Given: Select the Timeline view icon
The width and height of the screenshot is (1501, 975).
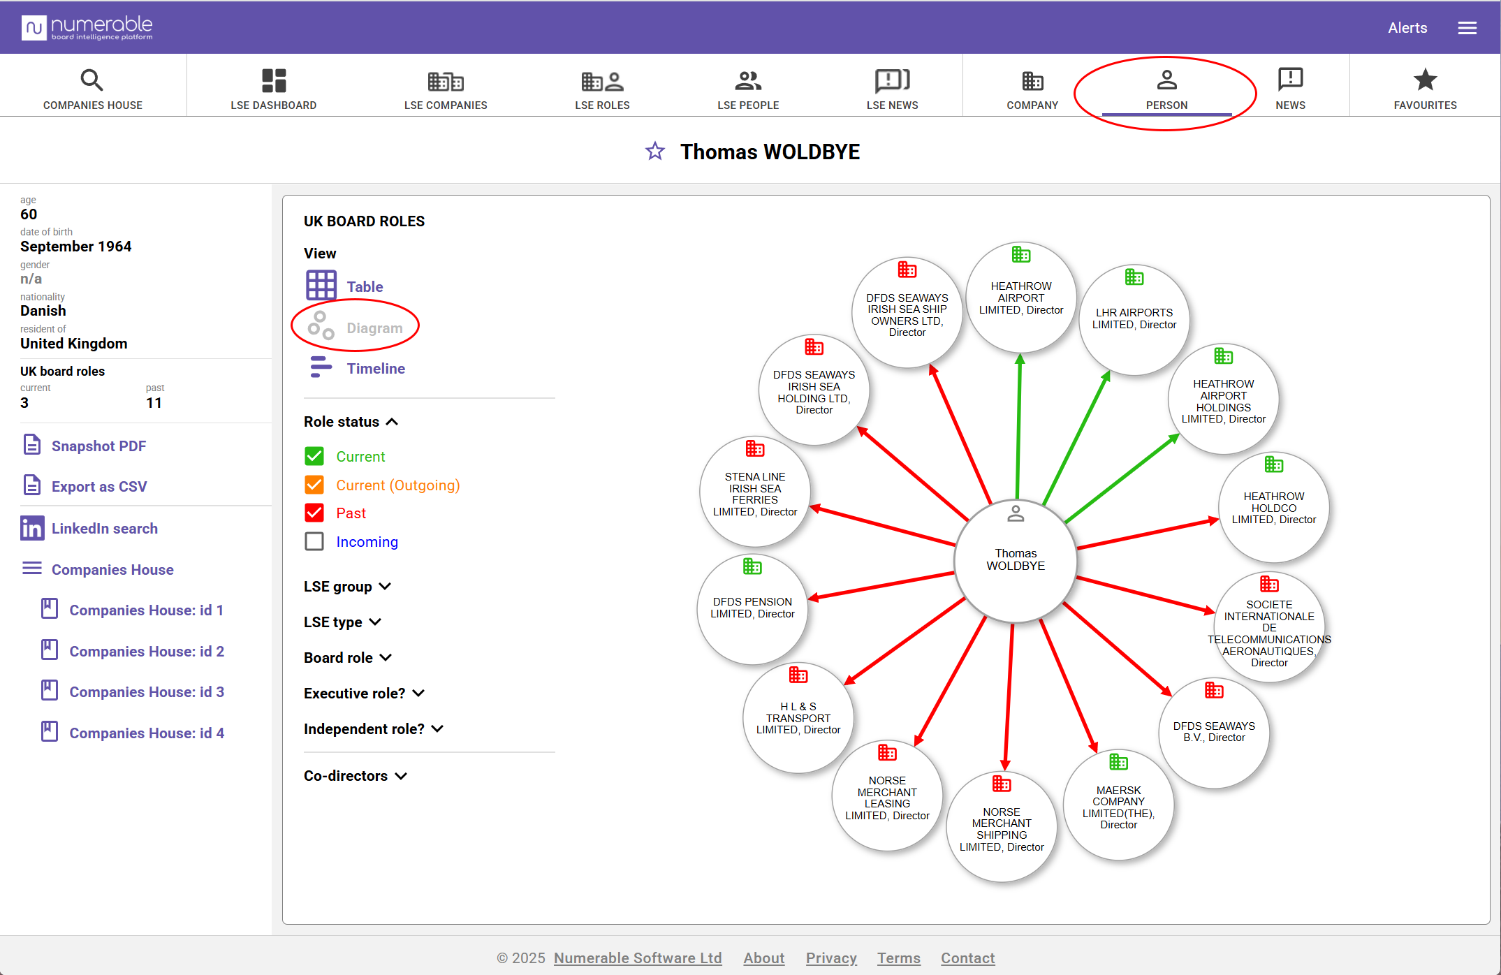Looking at the screenshot, I should point(321,367).
